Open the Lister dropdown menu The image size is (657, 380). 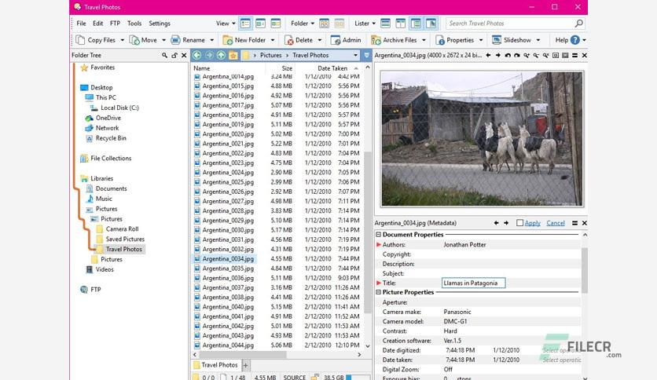point(365,24)
